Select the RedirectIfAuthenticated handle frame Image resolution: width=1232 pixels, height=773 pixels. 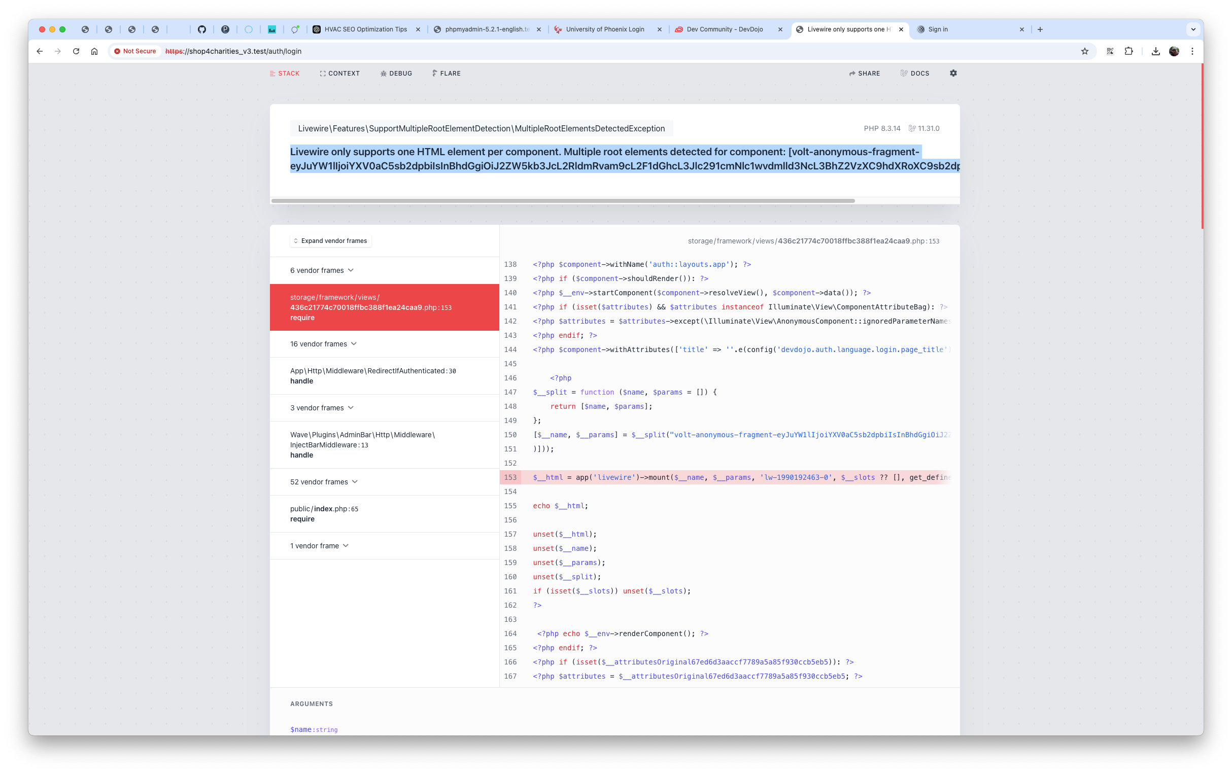click(x=385, y=376)
